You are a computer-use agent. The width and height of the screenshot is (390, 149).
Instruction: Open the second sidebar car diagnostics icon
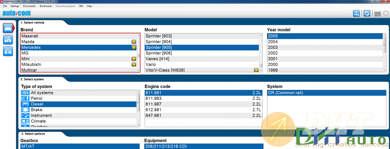pyautogui.click(x=8, y=40)
